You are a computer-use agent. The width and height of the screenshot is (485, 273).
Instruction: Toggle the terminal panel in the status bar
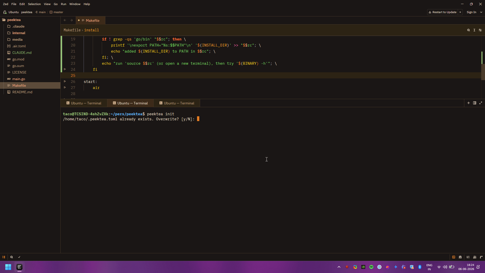tap(454, 257)
